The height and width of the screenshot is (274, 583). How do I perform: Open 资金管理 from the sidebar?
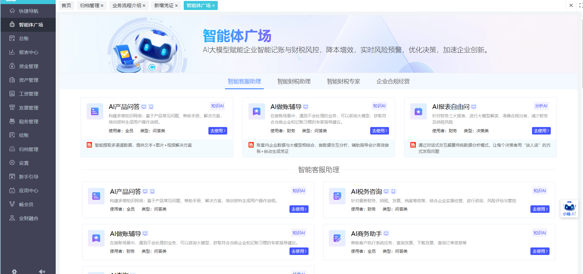coord(28,66)
